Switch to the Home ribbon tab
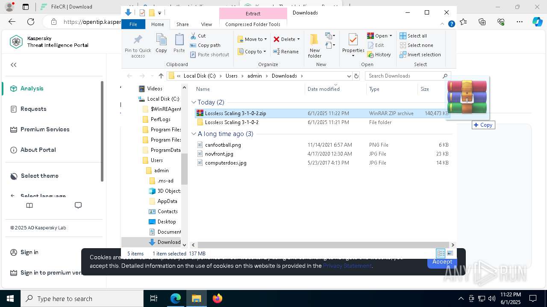 pos(157,24)
